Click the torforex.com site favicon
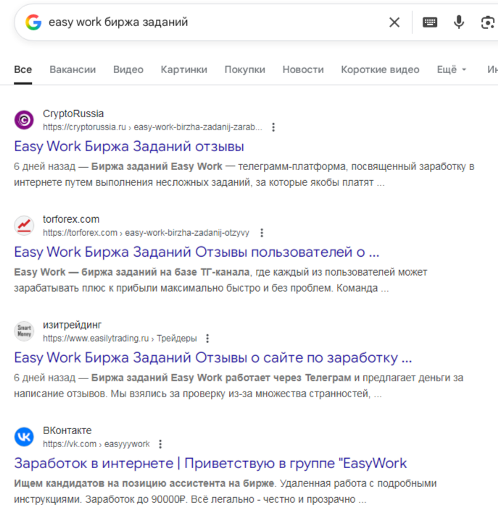Image resolution: width=498 pixels, height=513 pixels. click(24, 226)
